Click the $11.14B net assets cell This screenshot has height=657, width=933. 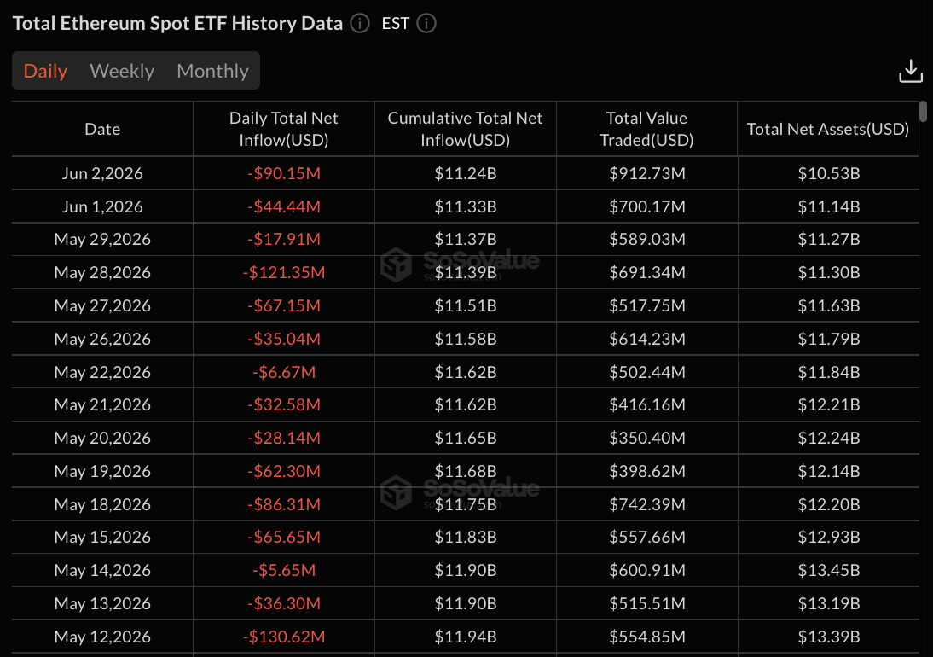coord(828,206)
